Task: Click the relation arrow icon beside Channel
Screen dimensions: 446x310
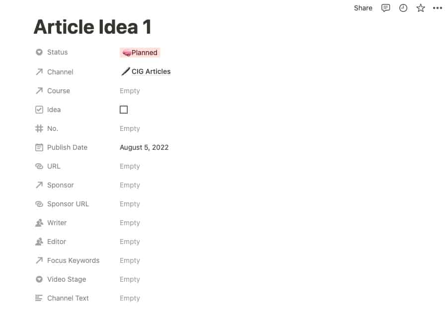Action: pyautogui.click(x=39, y=71)
